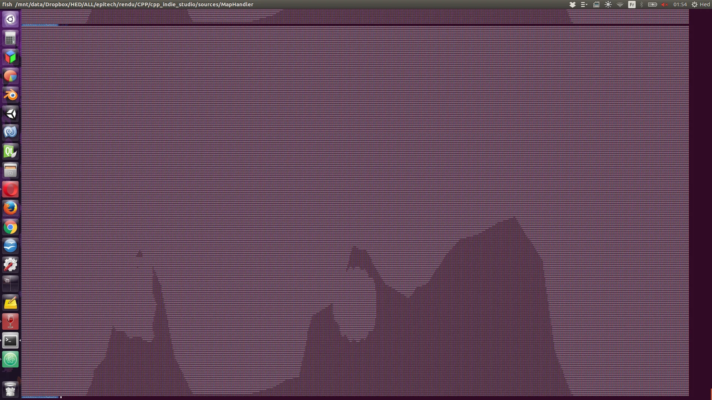Viewport: 712px width, 400px height.
Task: Open the Bluetooth indicator menu
Action: point(642,4)
